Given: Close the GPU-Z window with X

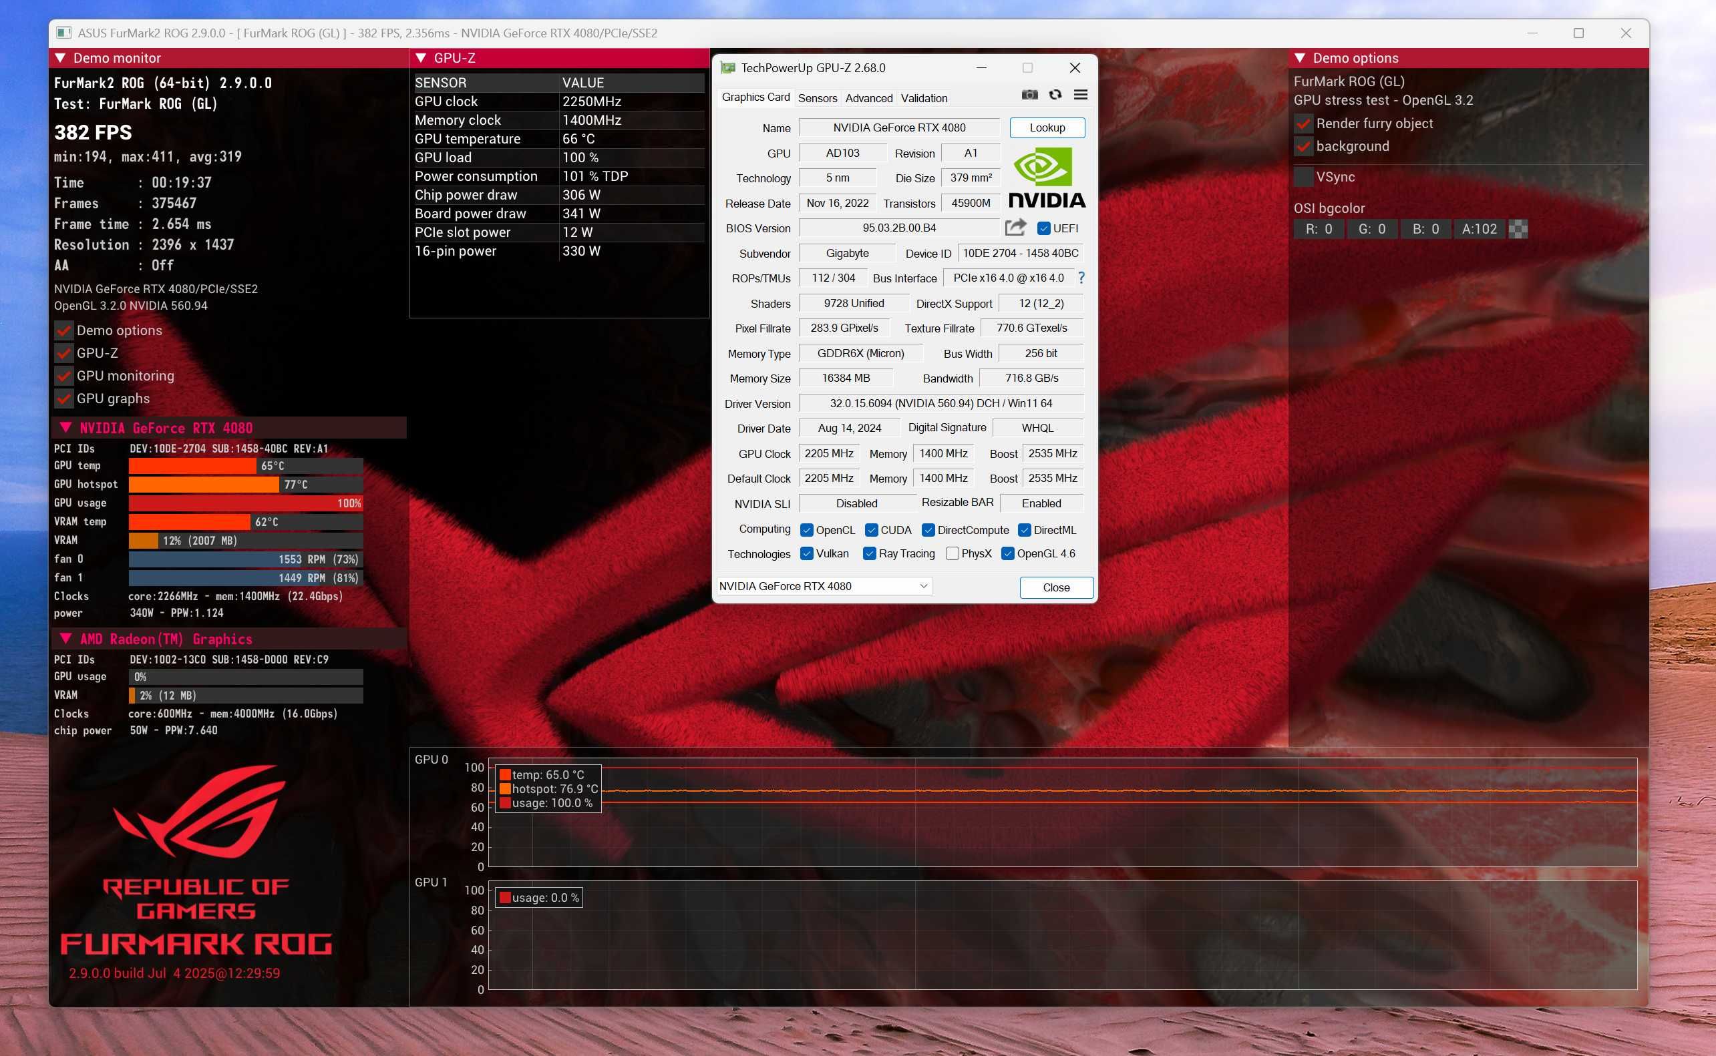Looking at the screenshot, I should [x=1075, y=67].
